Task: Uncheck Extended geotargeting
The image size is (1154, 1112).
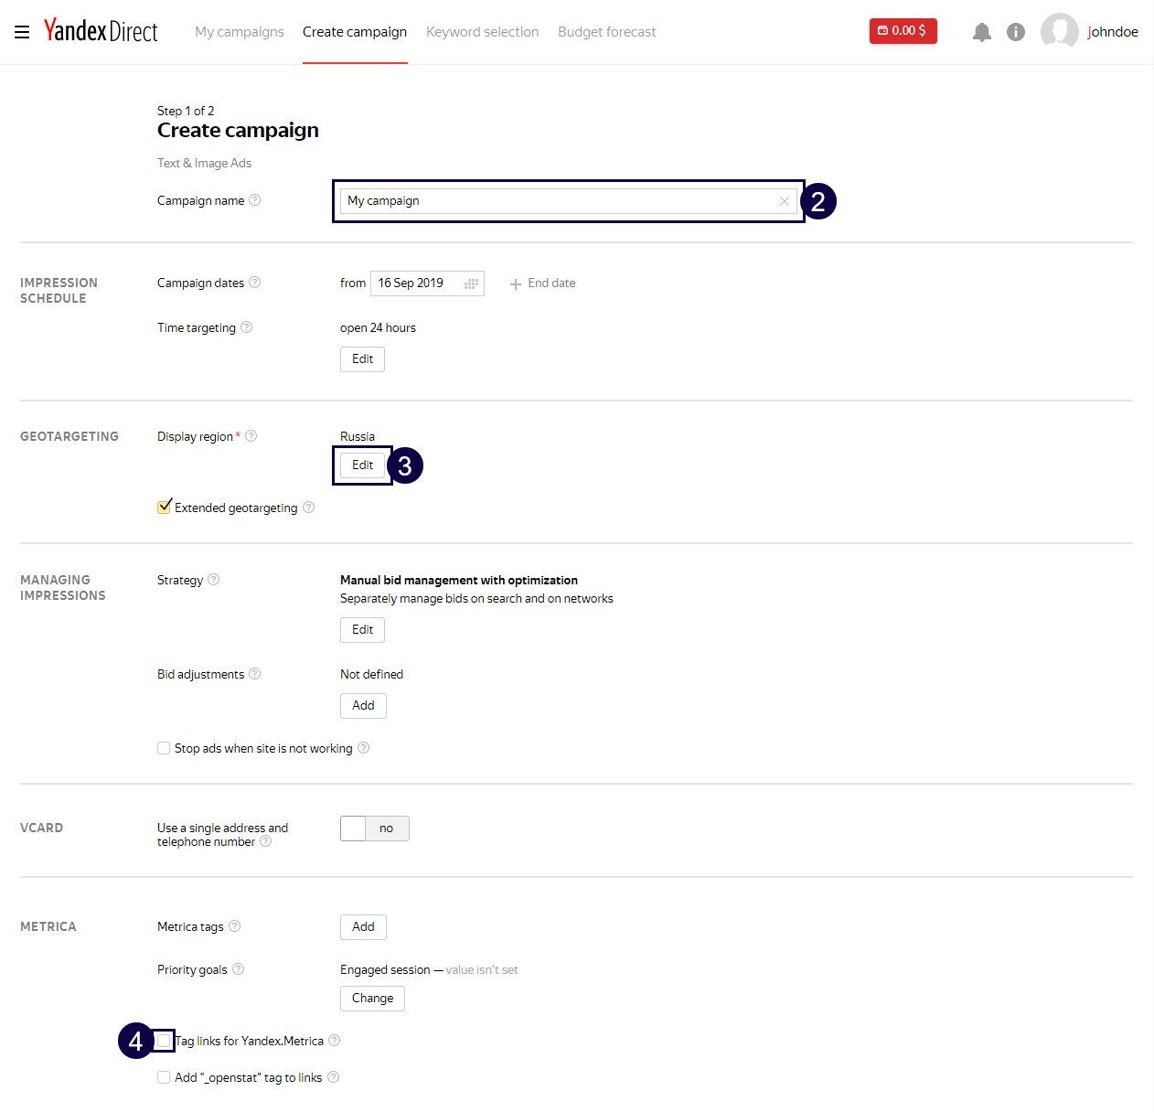Action: click(x=164, y=506)
